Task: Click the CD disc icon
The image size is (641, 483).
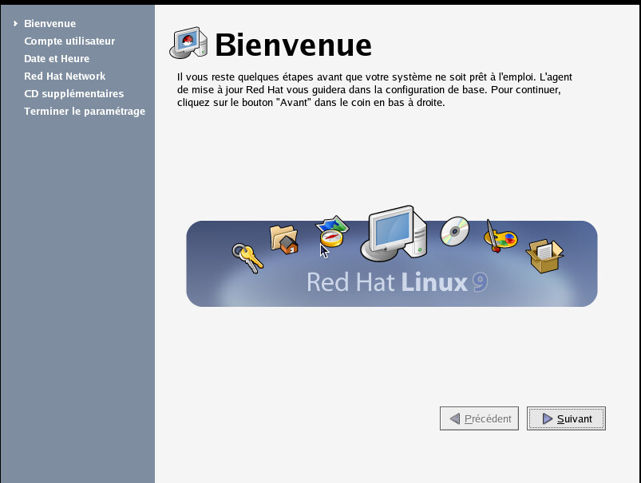Action: pyautogui.click(x=456, y=230)
